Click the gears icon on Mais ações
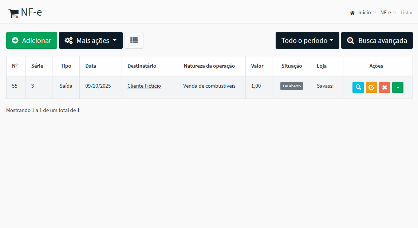This screenshot has width=418, height=228. click(x=68, y=40)
